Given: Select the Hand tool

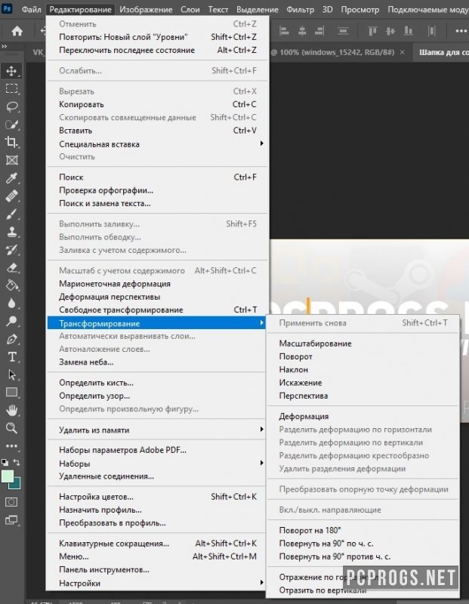Looking at the screenshot, I should (x=11, y=410).
